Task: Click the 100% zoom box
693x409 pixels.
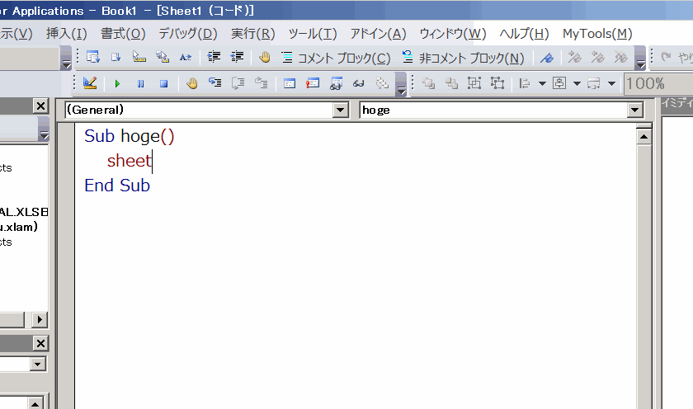Action: click(x=658, y=83)
